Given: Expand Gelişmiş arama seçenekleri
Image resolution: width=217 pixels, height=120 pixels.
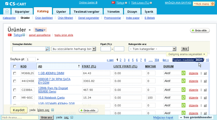Looking at the screenshot, I should 187,54.
